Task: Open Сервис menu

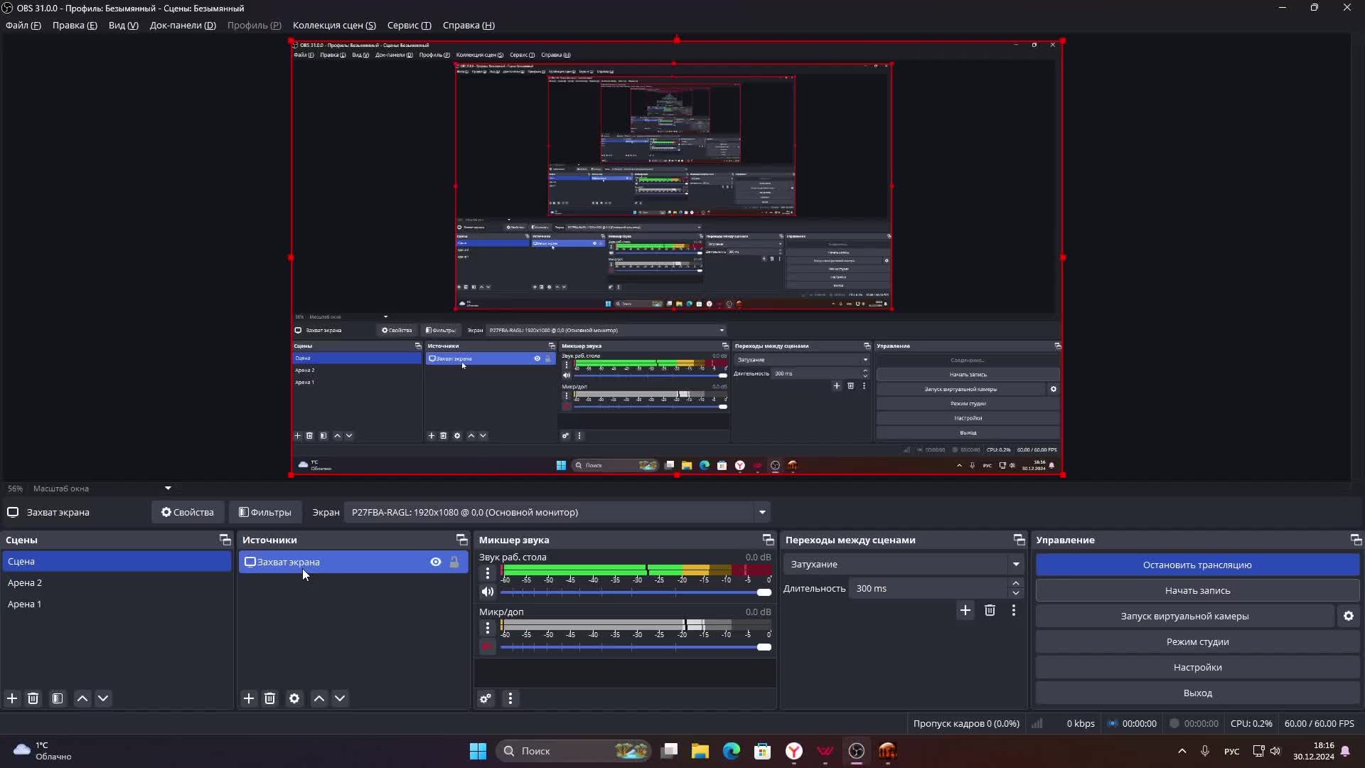Action: [x=409, y=25]
